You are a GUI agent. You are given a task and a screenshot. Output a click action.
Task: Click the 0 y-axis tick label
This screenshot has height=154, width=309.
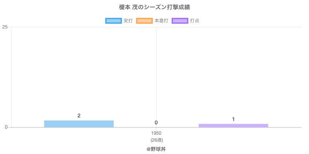(x=6, y=127)
